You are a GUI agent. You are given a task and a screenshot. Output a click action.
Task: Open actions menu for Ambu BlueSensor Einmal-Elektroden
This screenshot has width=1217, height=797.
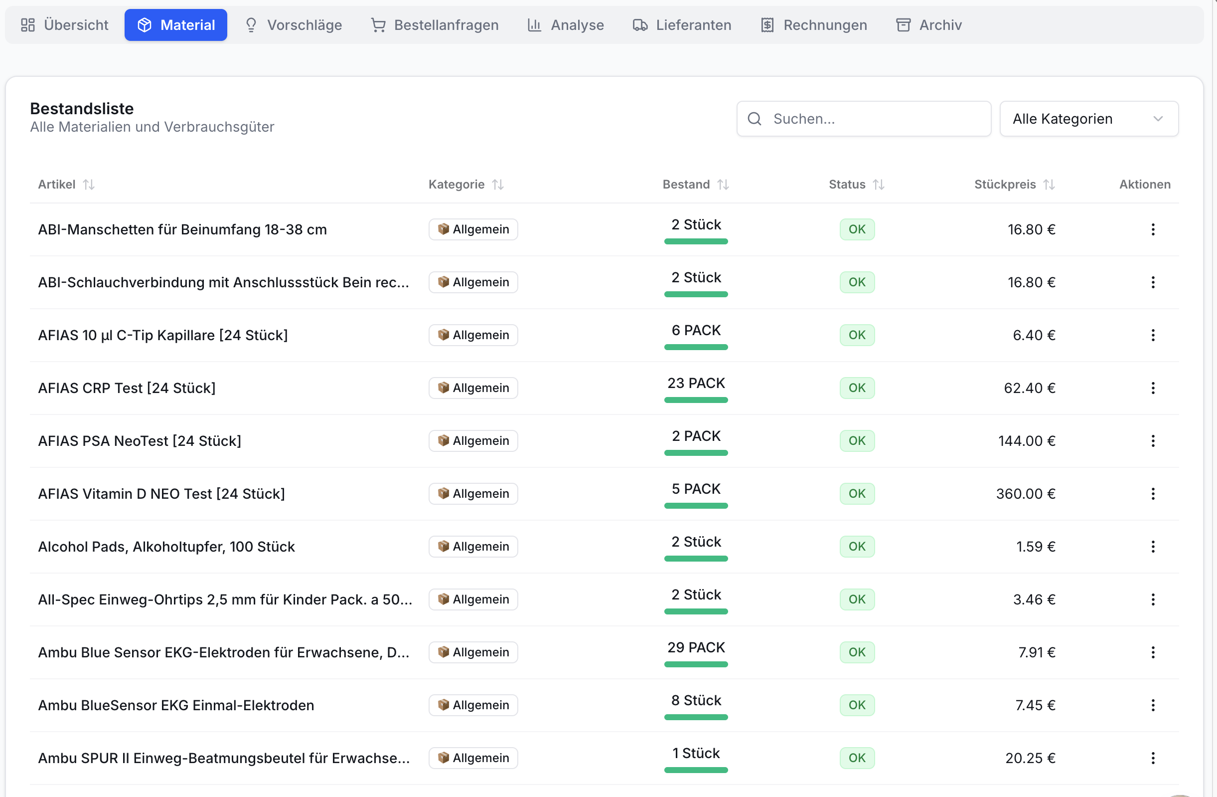1153,705
